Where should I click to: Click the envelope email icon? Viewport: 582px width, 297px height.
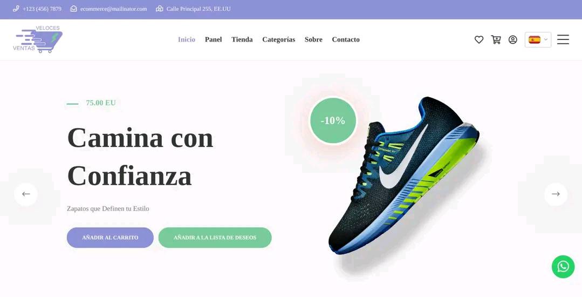73,9
